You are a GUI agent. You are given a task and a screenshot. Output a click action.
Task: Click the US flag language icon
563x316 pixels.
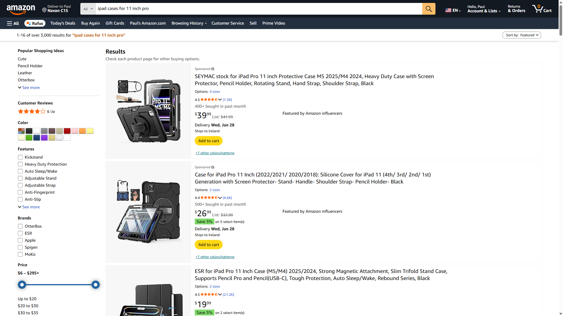coord(448,10)
